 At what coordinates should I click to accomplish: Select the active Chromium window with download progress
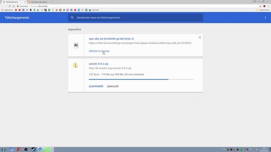click(46, 149)
